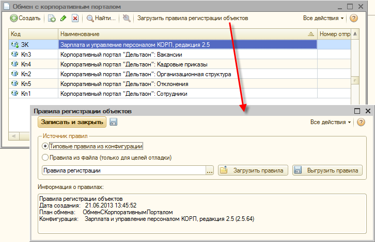
Task: Click the green pencil edit icon
Action: [x=63, y=18]
